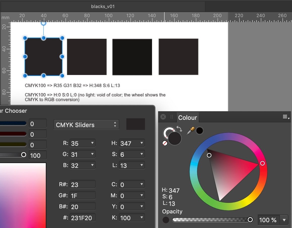Switch to the Colour panel tab

click(x=188, y=118)
